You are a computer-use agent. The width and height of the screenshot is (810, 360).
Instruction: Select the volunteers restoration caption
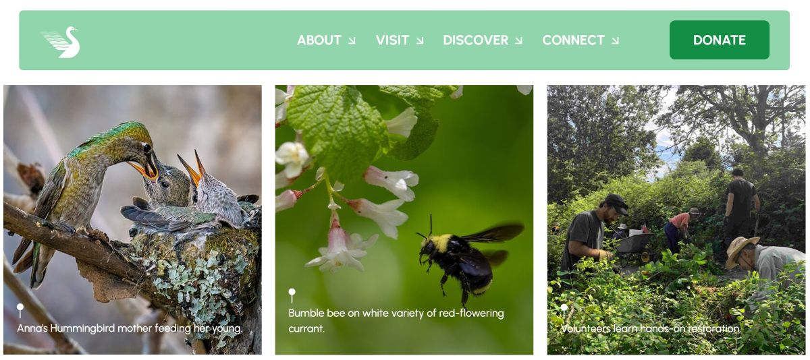pyautogui.click(x=651, y=329)
